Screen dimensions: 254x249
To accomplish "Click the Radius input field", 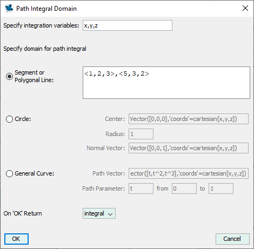I will click(x=141, y=134).
